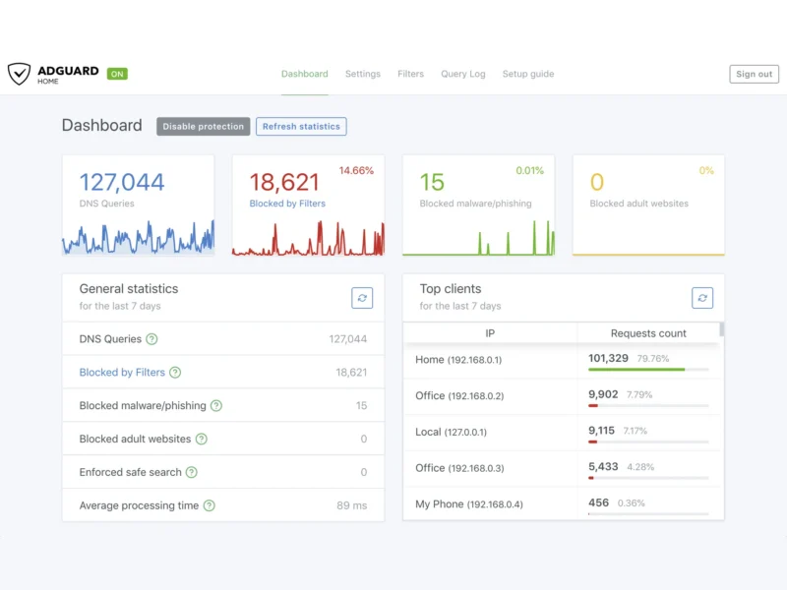Click the Sign out button
The height and width of the screenshot is (590, 787).
754,74
